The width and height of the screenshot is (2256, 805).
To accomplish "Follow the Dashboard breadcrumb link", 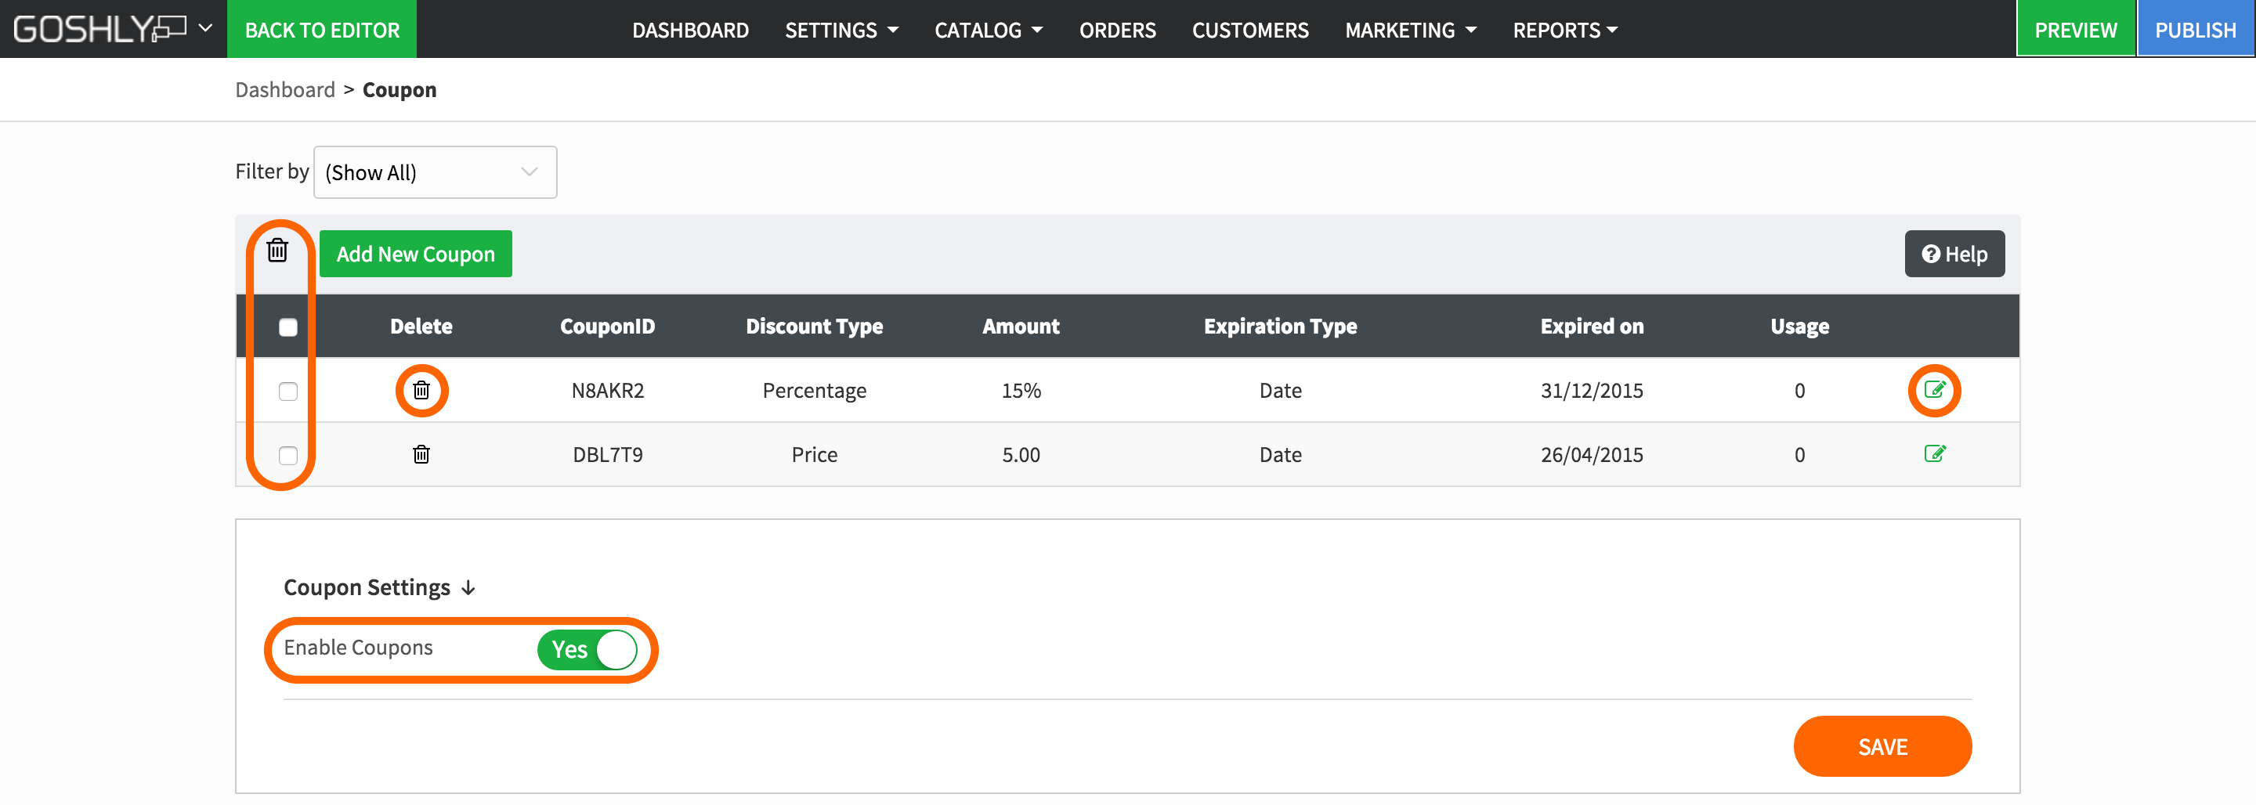I will coord(284,90).
